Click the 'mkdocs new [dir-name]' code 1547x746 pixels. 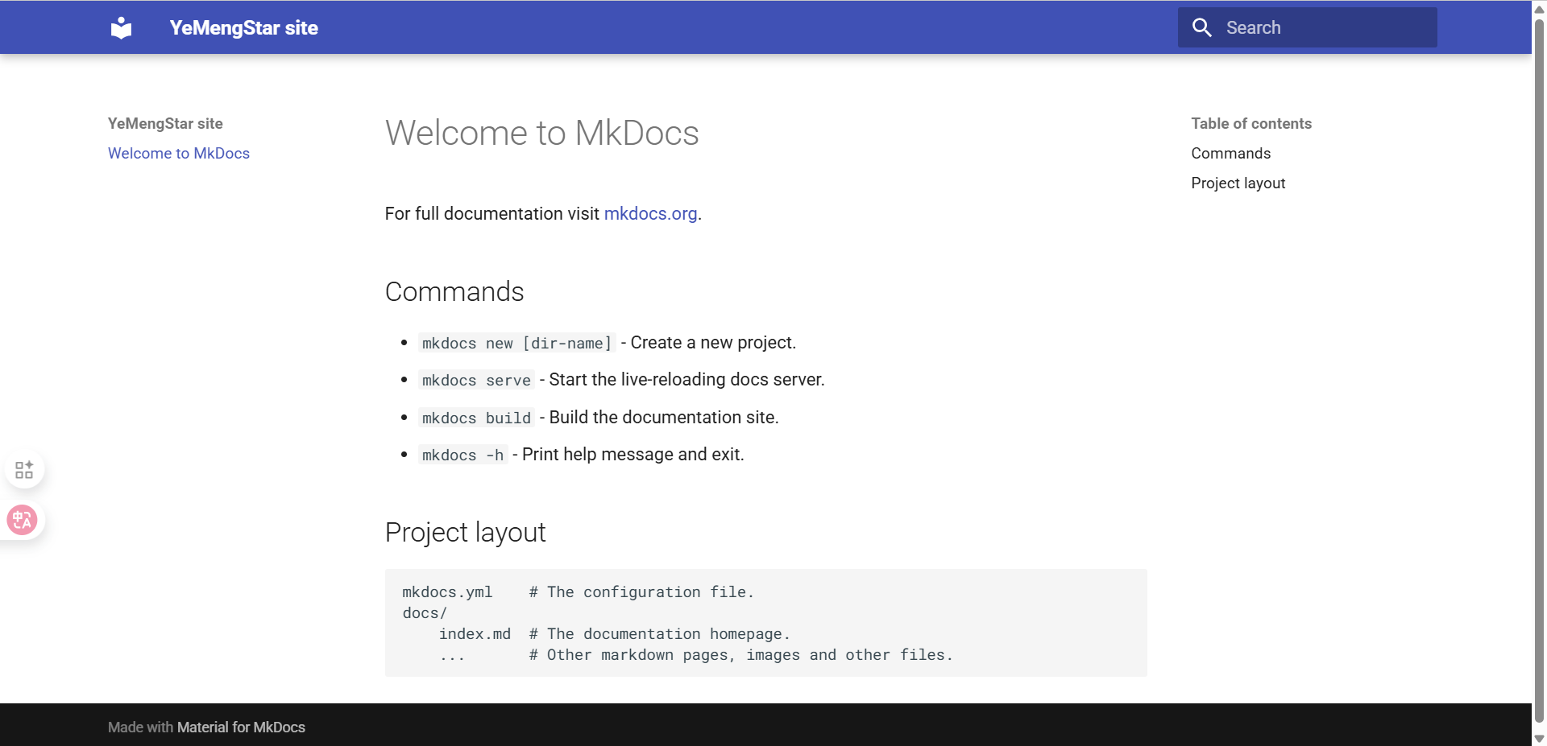click(x=516, y=343)
